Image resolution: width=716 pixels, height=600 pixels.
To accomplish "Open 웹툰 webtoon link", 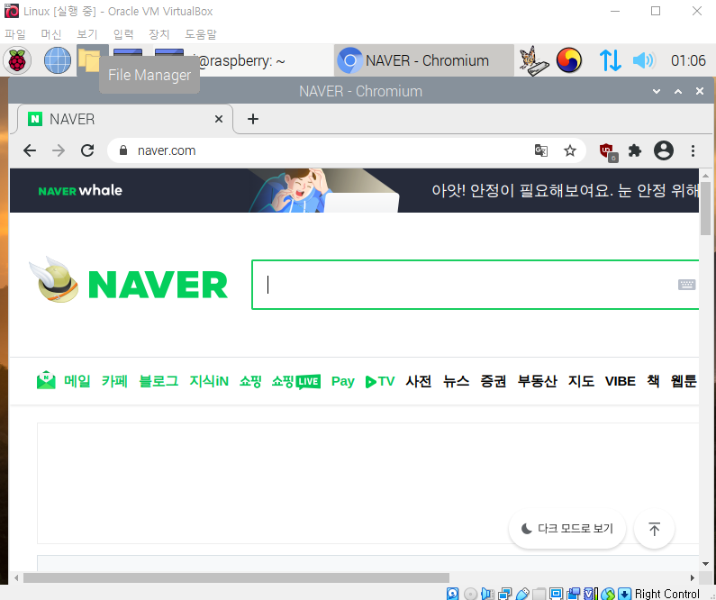I will (x=684, y=381).
